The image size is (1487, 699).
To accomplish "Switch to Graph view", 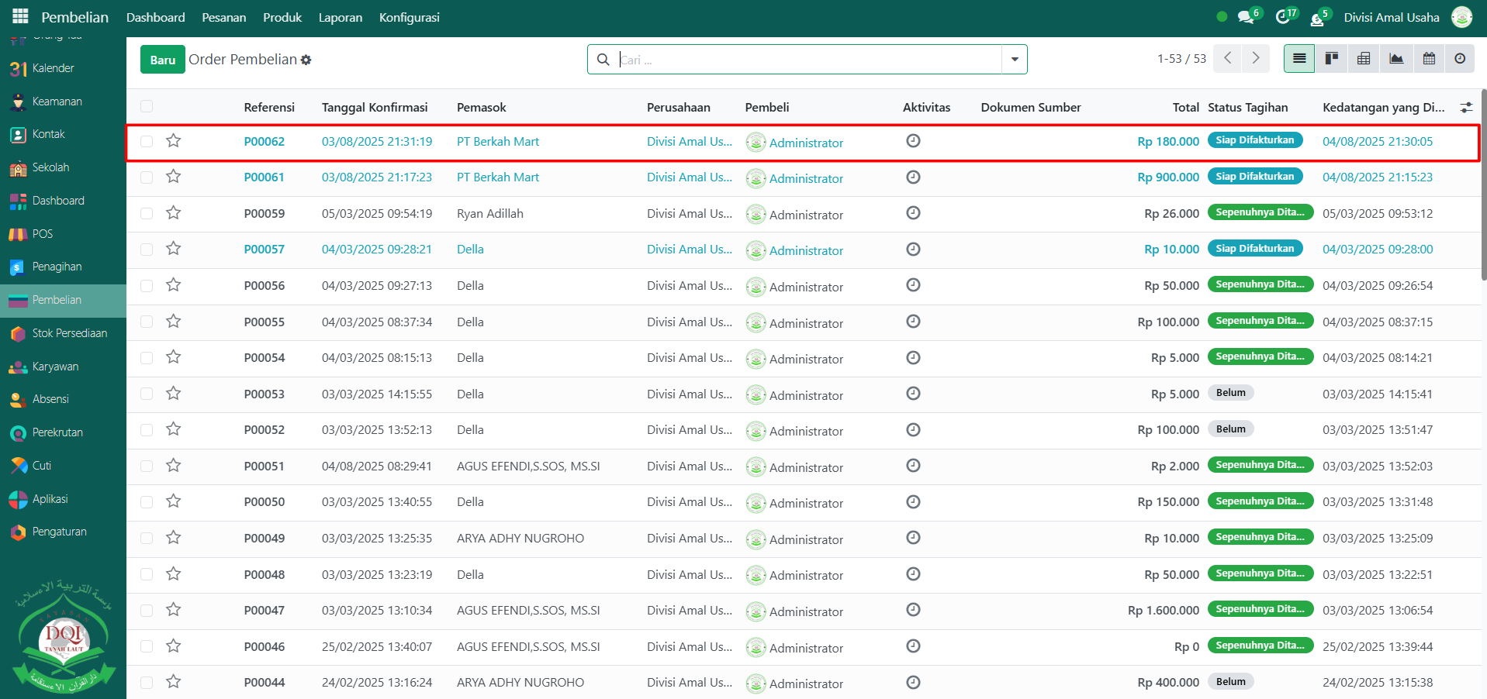I will (1396, 59).
